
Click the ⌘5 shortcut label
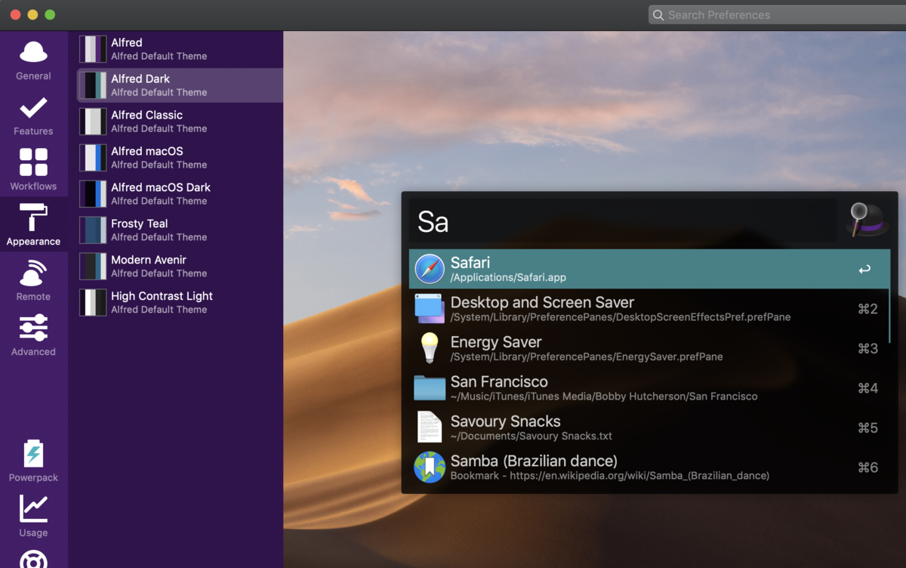coord(868,428)
